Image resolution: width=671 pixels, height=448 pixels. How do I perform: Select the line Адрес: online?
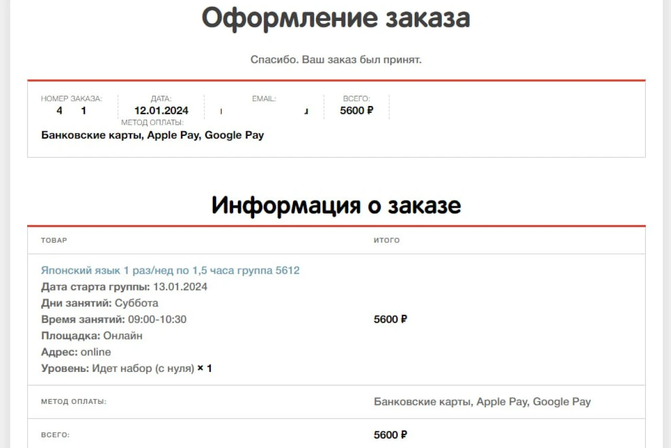coord(76,352)
